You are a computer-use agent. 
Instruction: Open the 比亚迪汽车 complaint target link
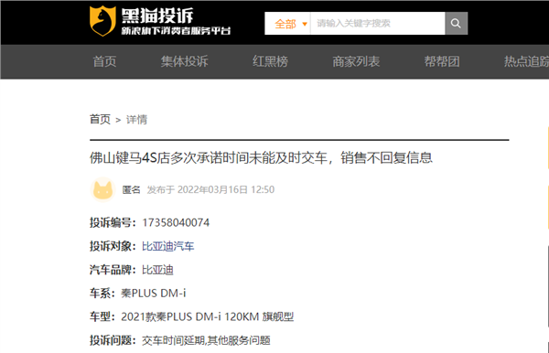click(167, 246)
